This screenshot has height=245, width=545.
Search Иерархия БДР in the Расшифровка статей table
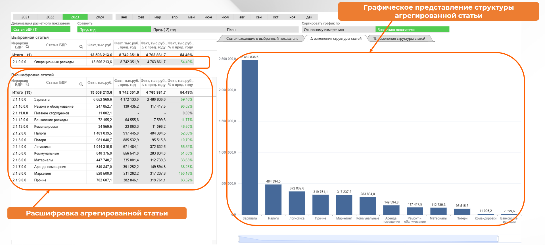coord(27,84)
